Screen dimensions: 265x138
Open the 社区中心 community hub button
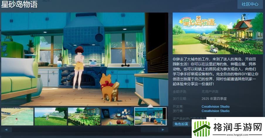tap(250, 4)
